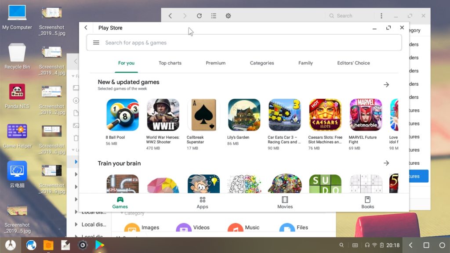The image size is (450, 253).
Task: Click the refresh icon in file manager
Action: coord(199,16)
